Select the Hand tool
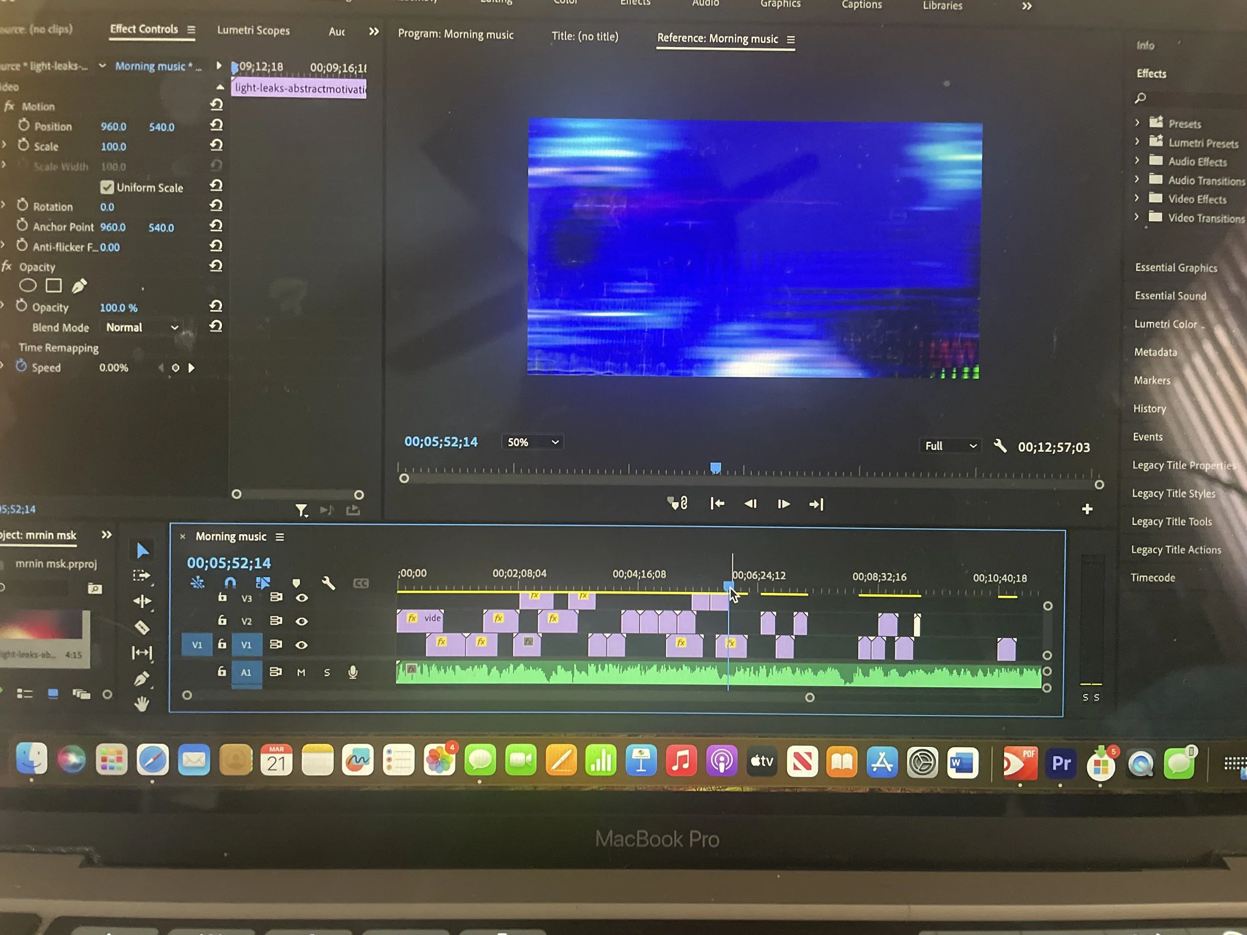The width and height of the screenshot is (1247, 935). point(142,703)
